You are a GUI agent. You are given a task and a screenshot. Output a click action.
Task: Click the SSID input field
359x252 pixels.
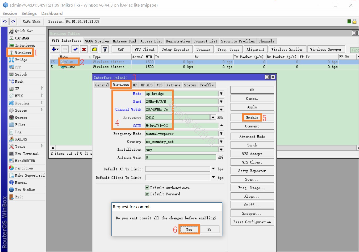pyautogui.click(x=181, y=126)
